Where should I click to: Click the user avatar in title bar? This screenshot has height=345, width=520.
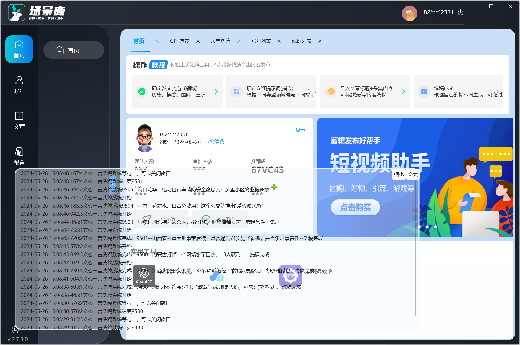(409, 13)
